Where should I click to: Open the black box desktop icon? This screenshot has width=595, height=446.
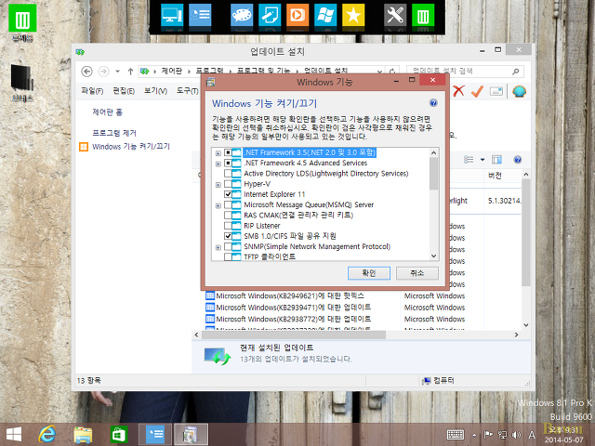[x=22, y=83]
